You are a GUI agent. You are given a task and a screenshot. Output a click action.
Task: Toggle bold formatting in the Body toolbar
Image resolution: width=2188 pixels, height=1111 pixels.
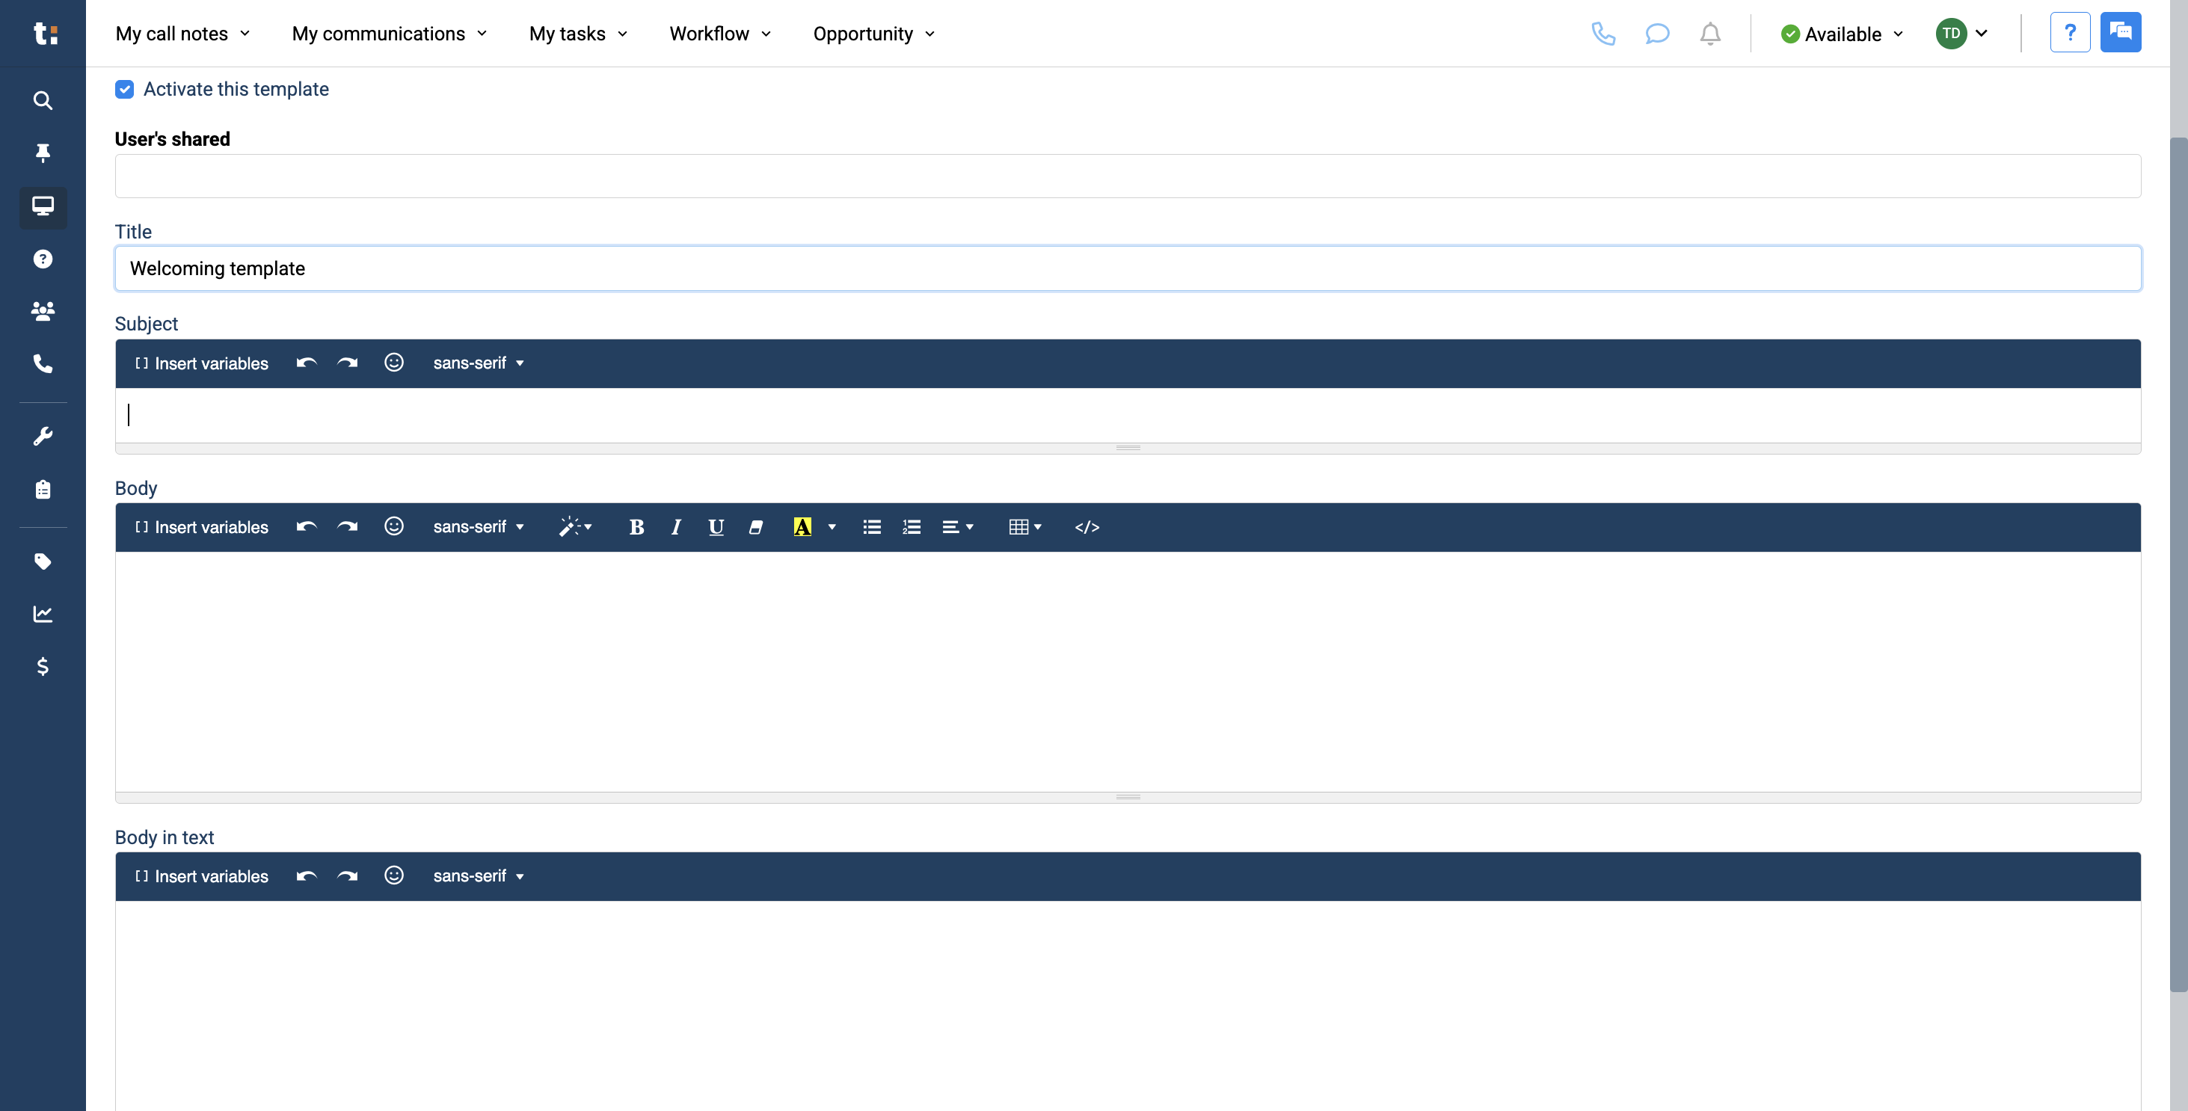point(636,526)
